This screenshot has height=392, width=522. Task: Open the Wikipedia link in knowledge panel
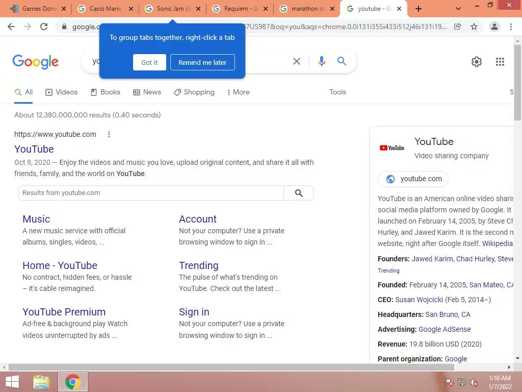click(498, 243)
